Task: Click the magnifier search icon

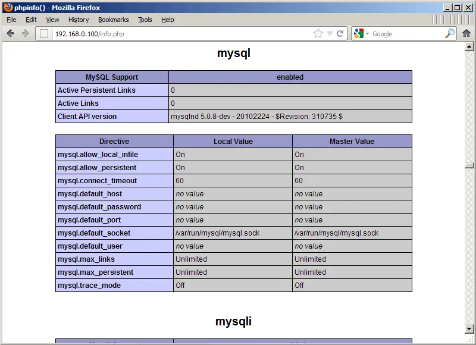Action: (450, 33)
